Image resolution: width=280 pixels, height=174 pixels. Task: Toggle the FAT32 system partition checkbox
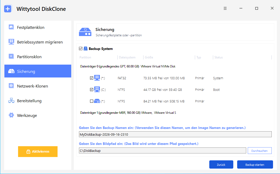92,78
